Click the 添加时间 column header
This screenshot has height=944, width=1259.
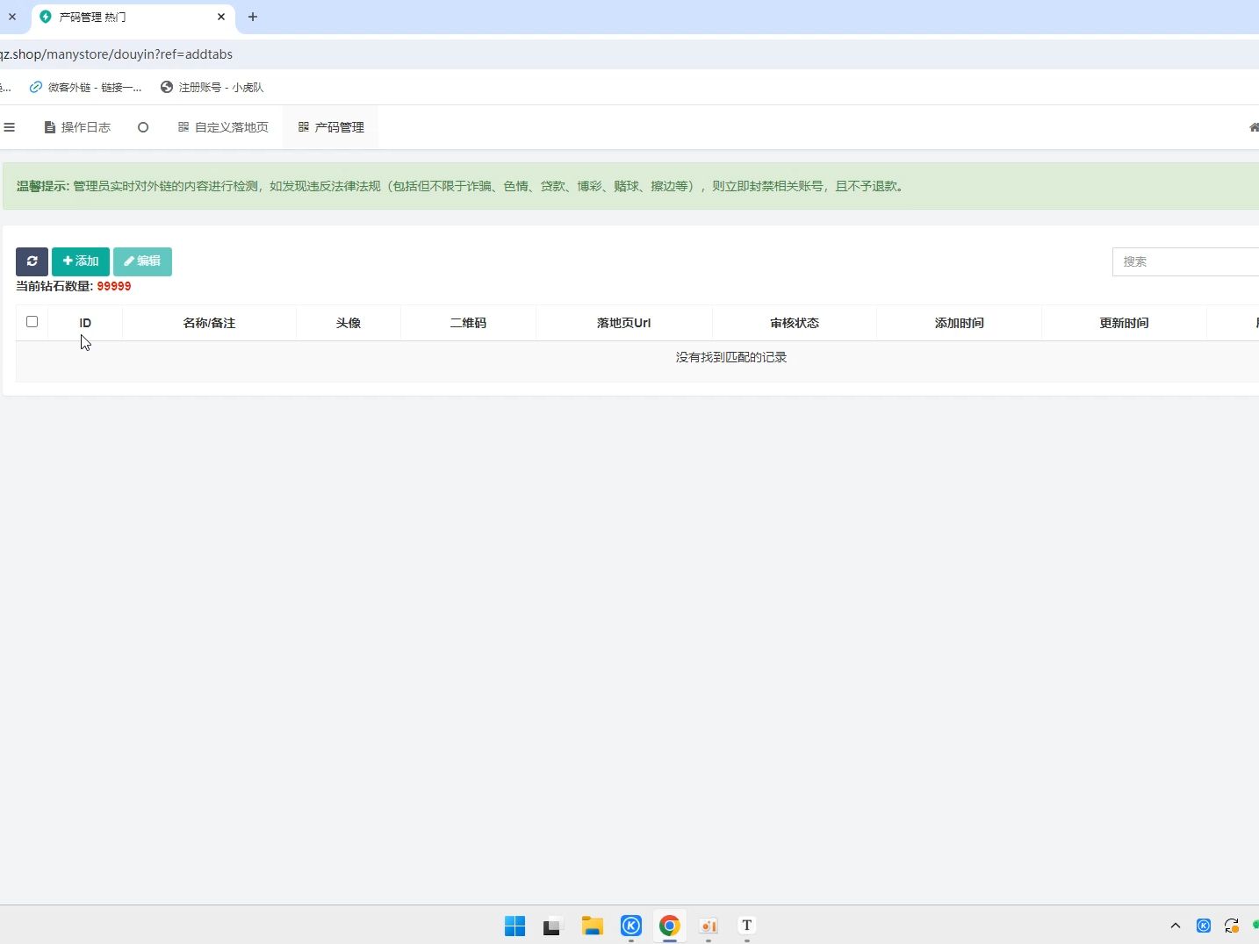click(960, 323)
